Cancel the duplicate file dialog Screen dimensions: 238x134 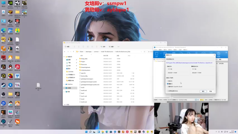(211, 91)
